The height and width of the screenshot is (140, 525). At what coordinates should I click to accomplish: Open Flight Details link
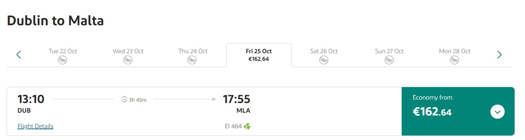(35, 126)
